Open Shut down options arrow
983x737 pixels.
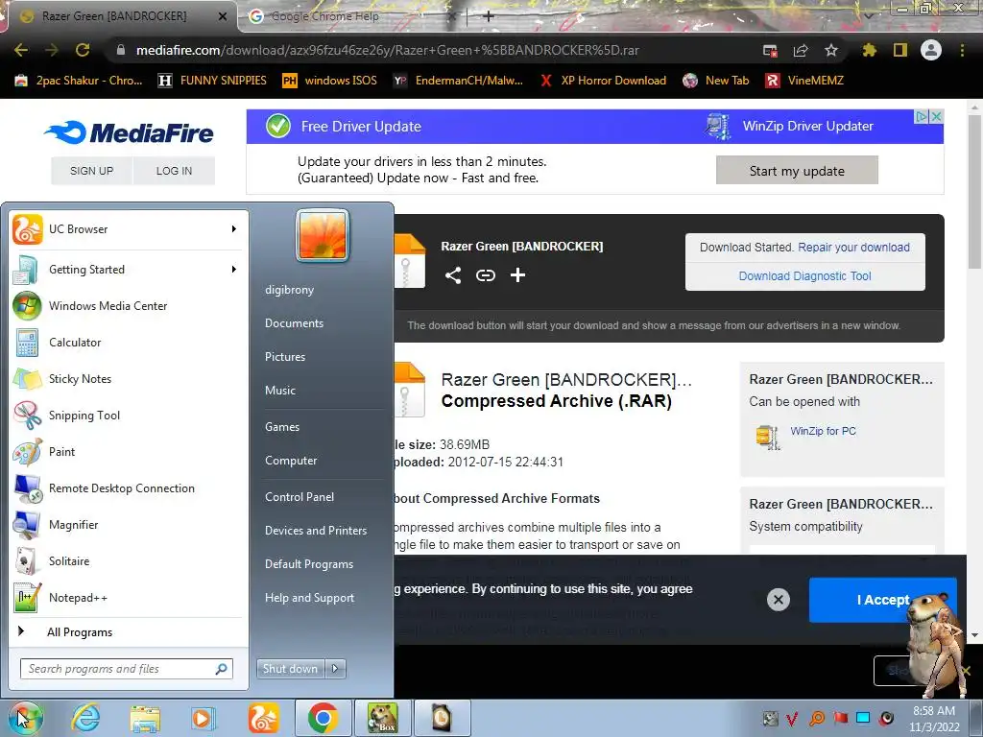click(x=335, y=669)
